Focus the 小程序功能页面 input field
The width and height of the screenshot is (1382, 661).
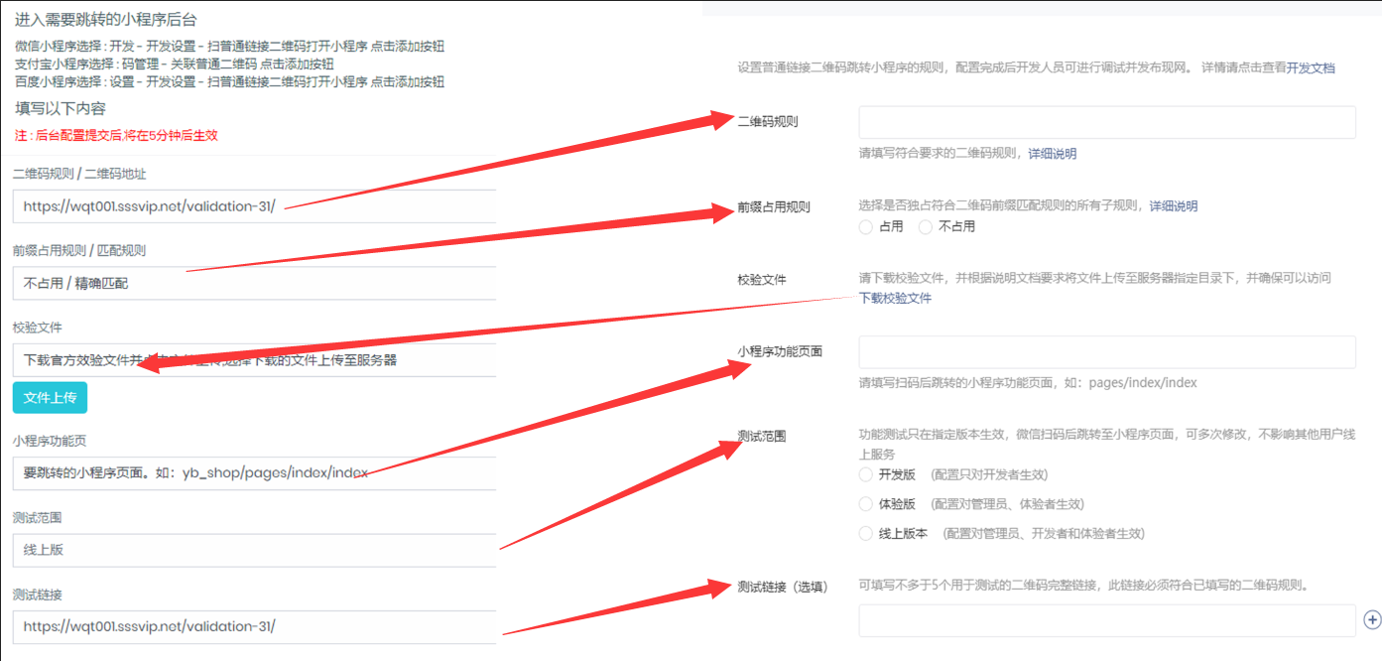(1107, 352)
